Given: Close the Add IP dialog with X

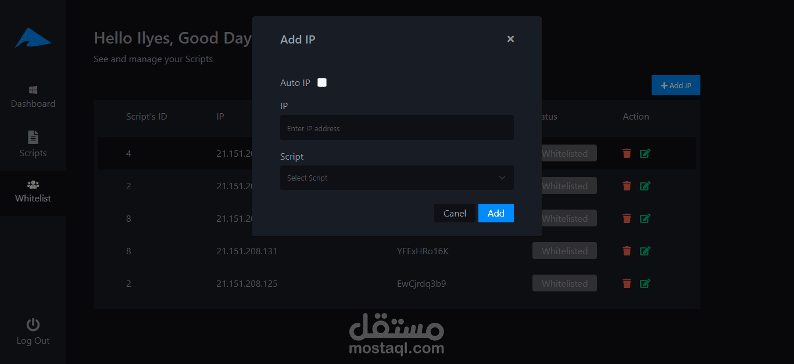Looking at the screenshot, I should 510,39.
